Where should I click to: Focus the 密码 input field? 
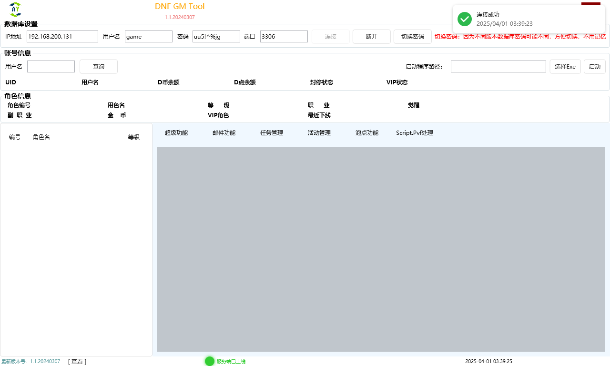coord(216,37)
